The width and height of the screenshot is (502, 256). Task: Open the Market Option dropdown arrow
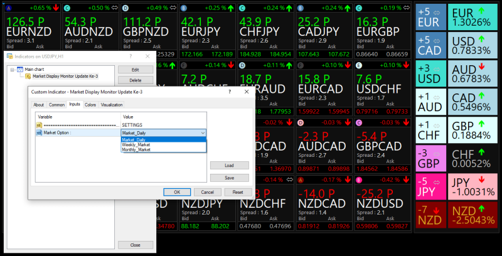203,133
